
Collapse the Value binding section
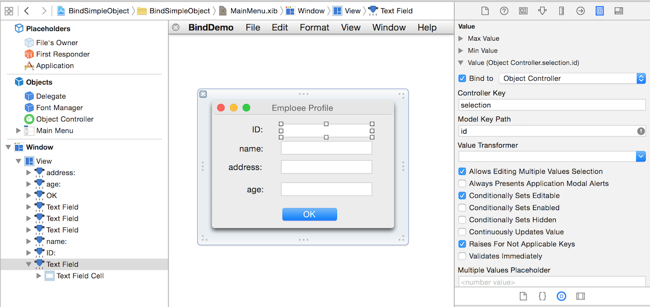click(461, 63)
